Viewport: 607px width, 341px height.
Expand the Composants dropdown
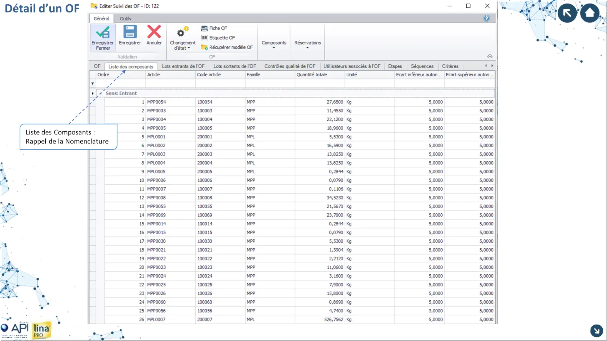click(274, 44)
